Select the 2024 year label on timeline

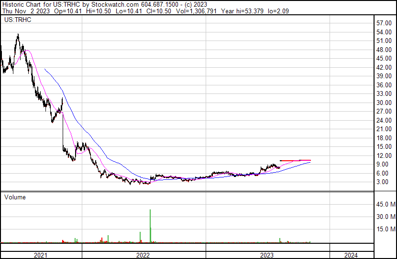click(x=351, y=255)
